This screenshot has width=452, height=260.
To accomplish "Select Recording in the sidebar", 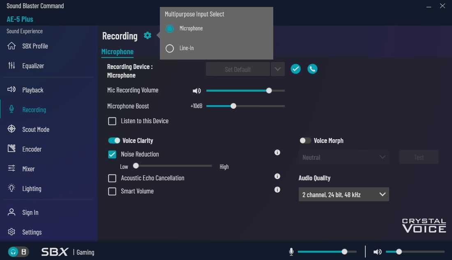I will 34,110.
